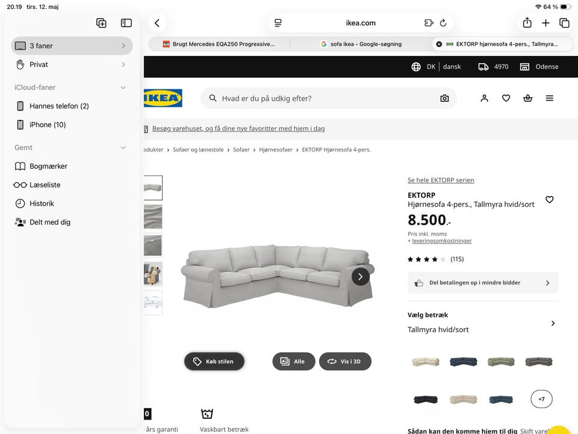Open the Privat tab group
This screenshot has height=434, width=578.
pyautogui.click(x=72, y=64)
